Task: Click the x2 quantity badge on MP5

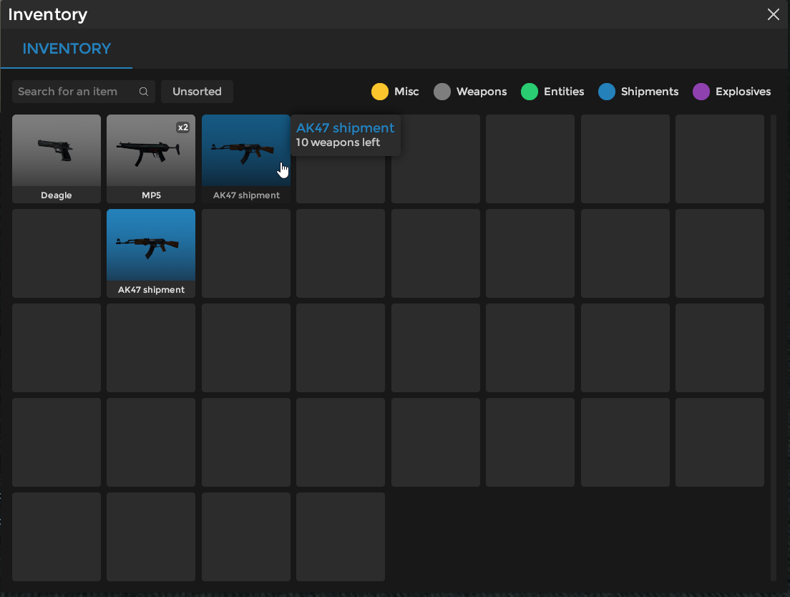Action: click(x=183, y=127)
